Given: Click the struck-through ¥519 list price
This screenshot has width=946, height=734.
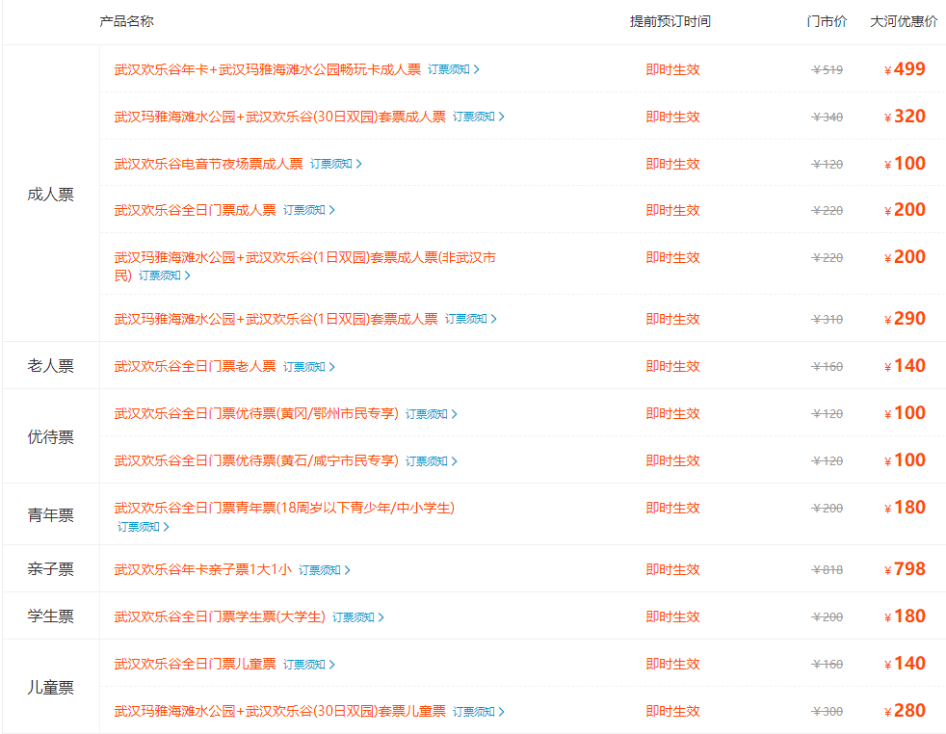Looking at the screenshot, I should (x=828, y=70).
